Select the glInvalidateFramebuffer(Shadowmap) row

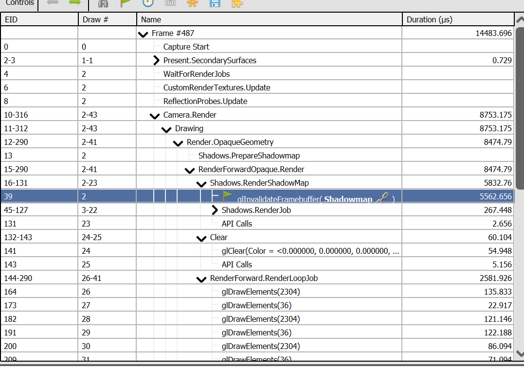click(x=257, y=196)
